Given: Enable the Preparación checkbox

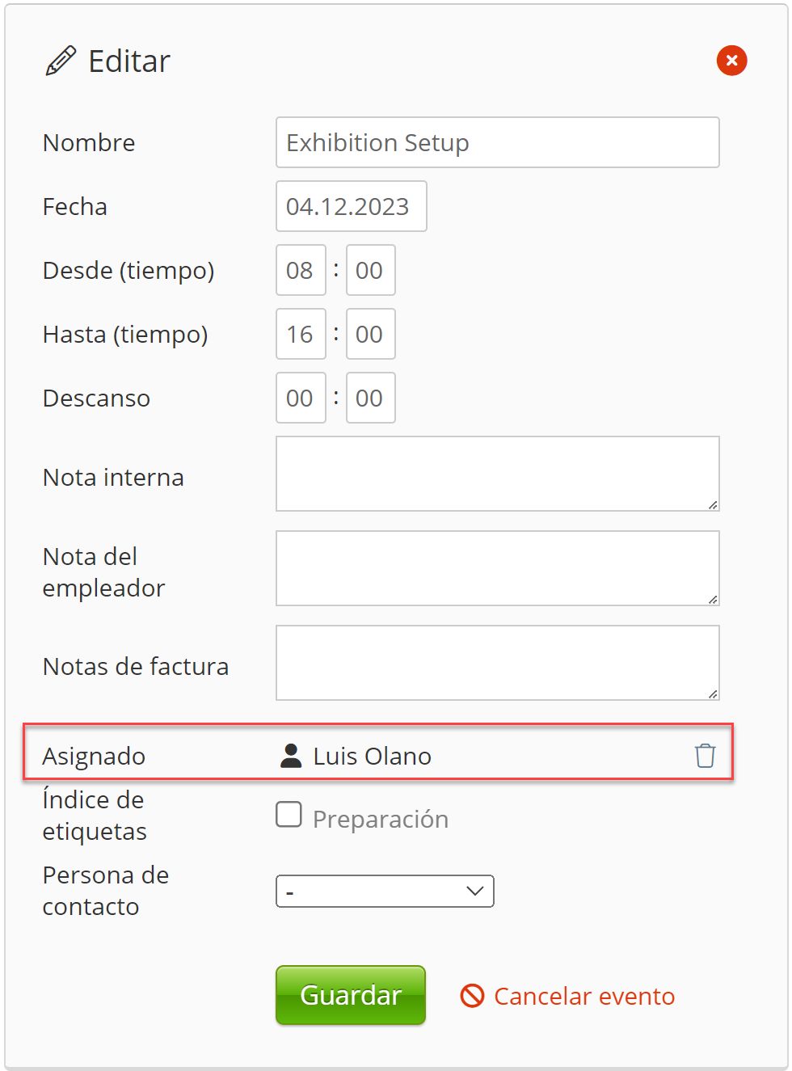Looking at the screenshot, I should (289, 815).
